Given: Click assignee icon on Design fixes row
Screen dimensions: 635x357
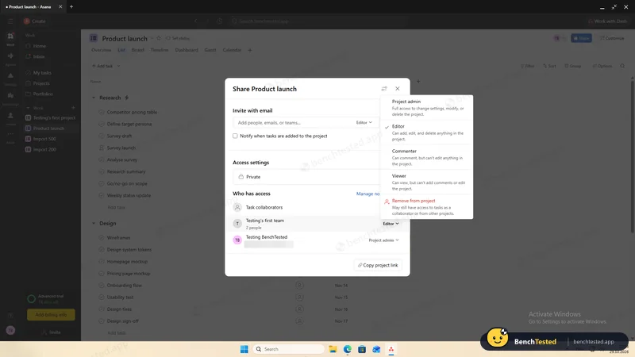Looking at the screenshot, I should 299,309.
